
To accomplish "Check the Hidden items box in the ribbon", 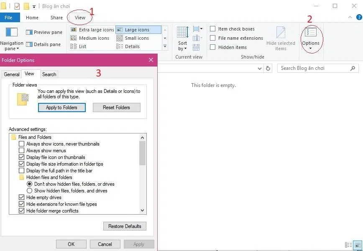I will (x=212, y=47).
